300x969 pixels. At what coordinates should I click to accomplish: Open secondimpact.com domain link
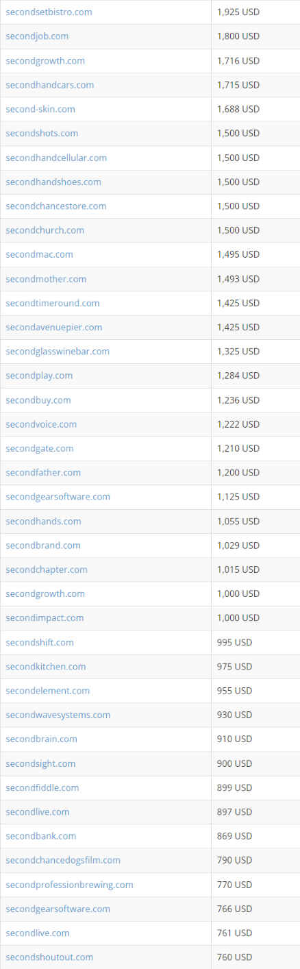45,617
